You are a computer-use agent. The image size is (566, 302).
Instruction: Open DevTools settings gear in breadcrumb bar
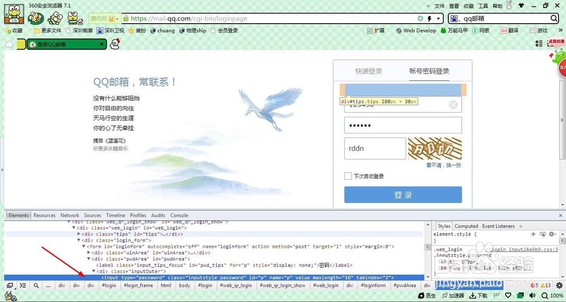pos(559,286)
